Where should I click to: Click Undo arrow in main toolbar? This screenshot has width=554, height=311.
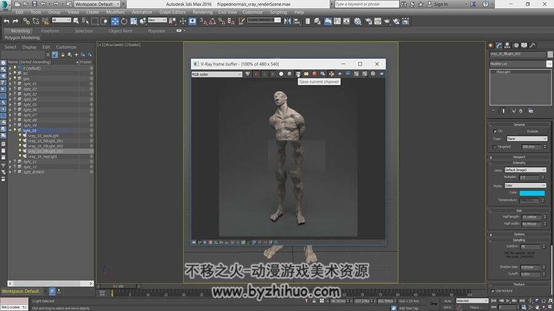click(x=6, y=21)
